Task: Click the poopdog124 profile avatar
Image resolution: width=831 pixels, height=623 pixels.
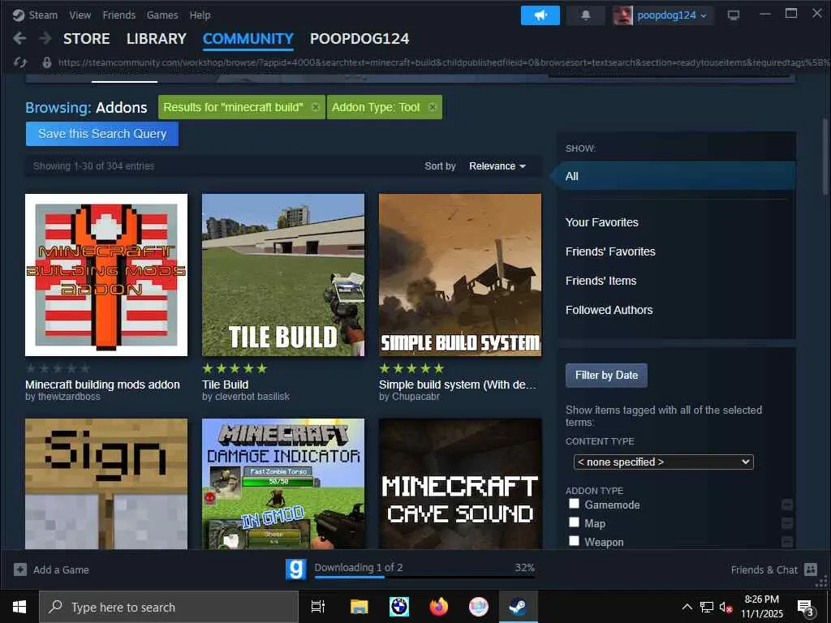Action: click(x=622, y=15)
